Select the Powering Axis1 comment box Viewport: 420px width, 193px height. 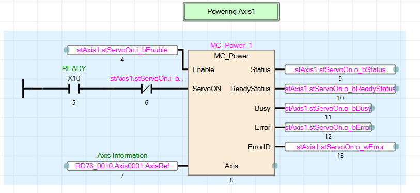point(231,11)
